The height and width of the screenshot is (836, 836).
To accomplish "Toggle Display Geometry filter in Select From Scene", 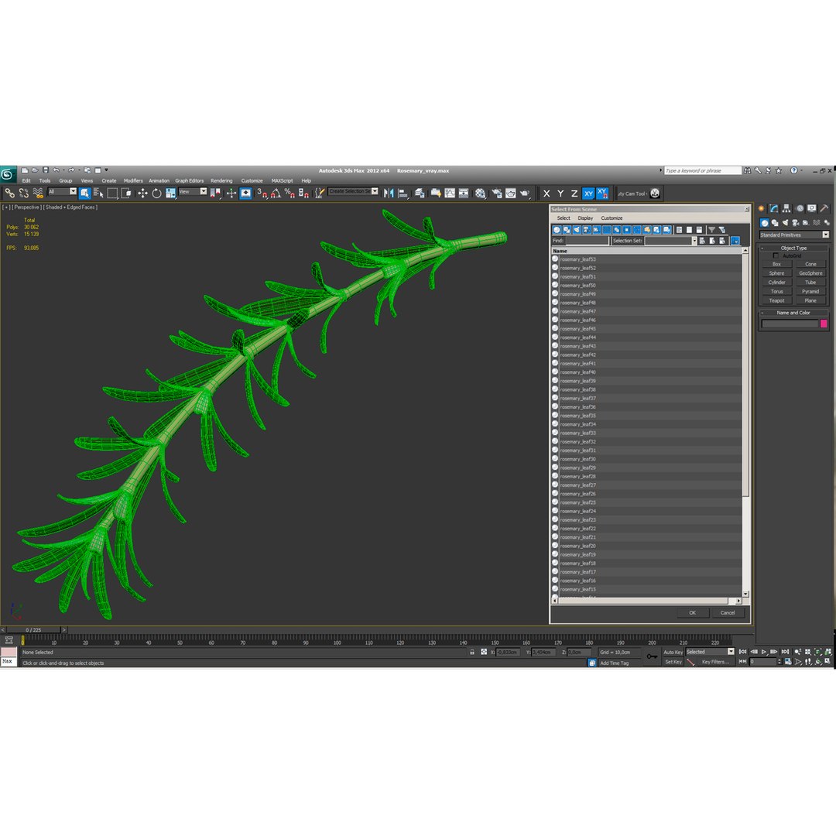I will [x=557, y=230].
